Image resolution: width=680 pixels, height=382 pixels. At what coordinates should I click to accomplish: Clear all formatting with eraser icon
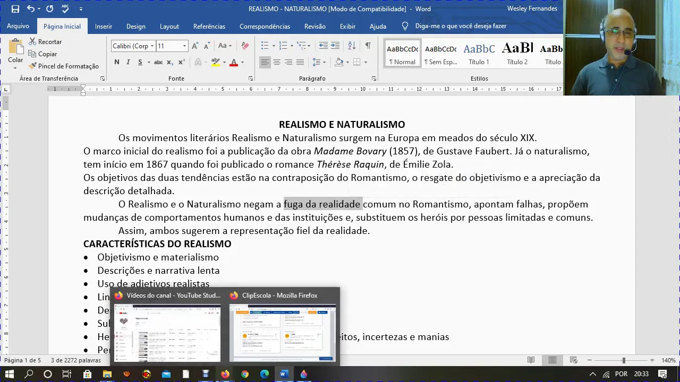[245, 46]
